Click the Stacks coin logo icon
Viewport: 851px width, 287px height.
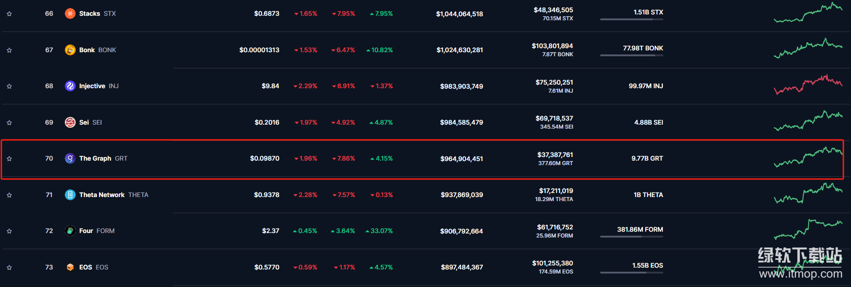click(x=70, y=13)
